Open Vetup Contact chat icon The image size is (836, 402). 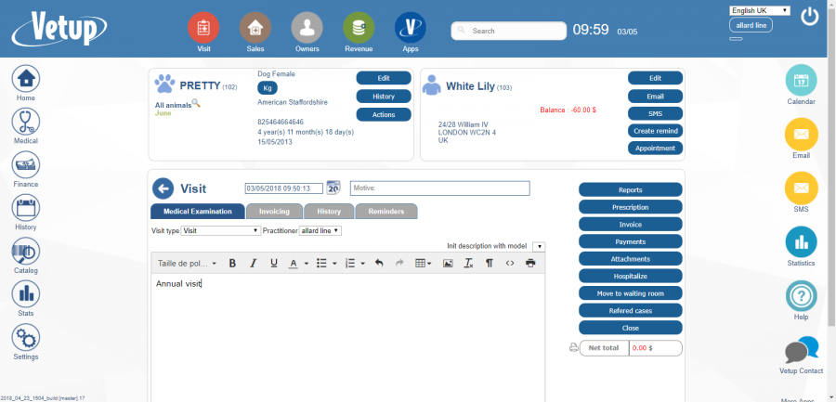[802, 350]
